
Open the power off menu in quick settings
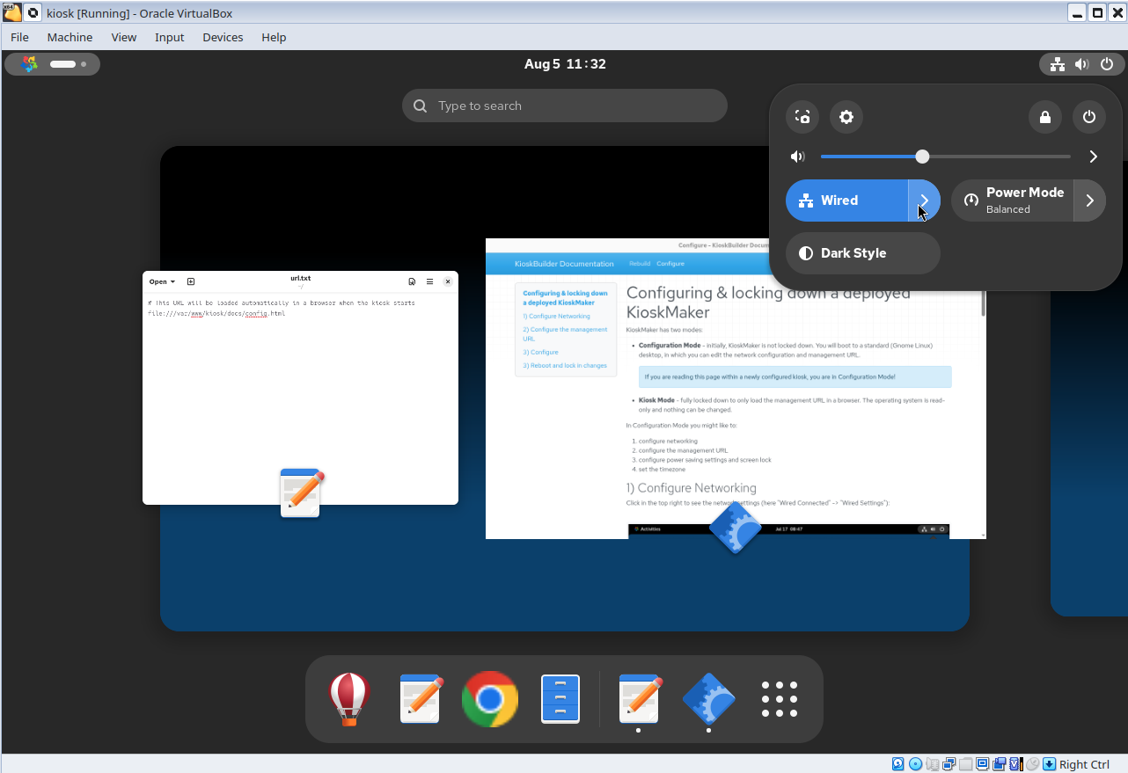pyautogui.click(x=1089, y=117)
